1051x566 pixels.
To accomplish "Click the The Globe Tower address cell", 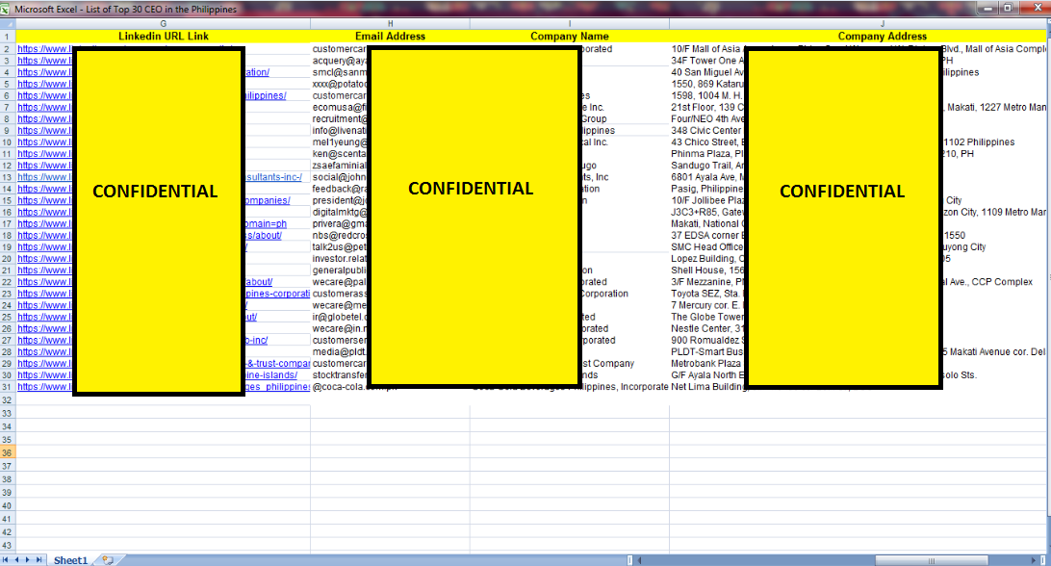I will (x=707, y=318).
